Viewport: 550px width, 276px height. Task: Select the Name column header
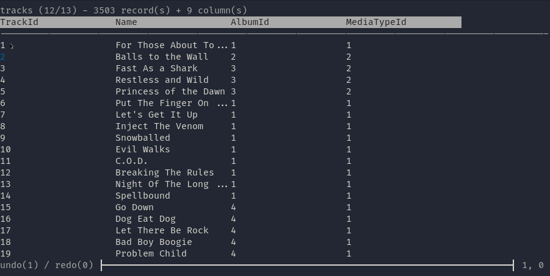coord(126,22)
